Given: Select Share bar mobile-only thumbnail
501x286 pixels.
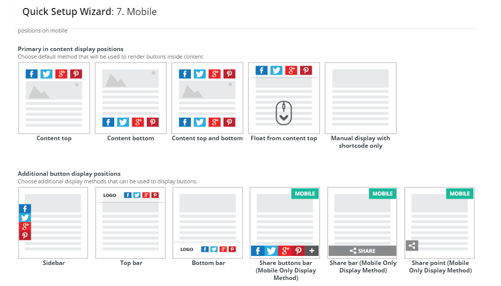Looking at the screenshot, I should [x=362, y=223].
